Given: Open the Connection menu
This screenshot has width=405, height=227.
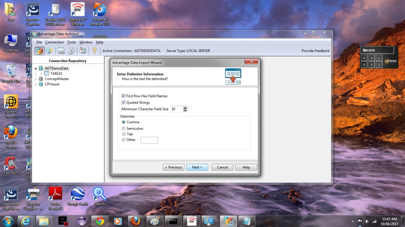Looking at the screenshot, I should [x=54, y=42].
